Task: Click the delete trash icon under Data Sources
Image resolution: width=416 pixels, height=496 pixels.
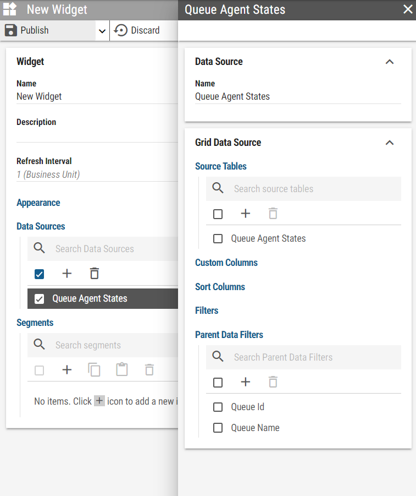Action: click(x=95, y=274)
